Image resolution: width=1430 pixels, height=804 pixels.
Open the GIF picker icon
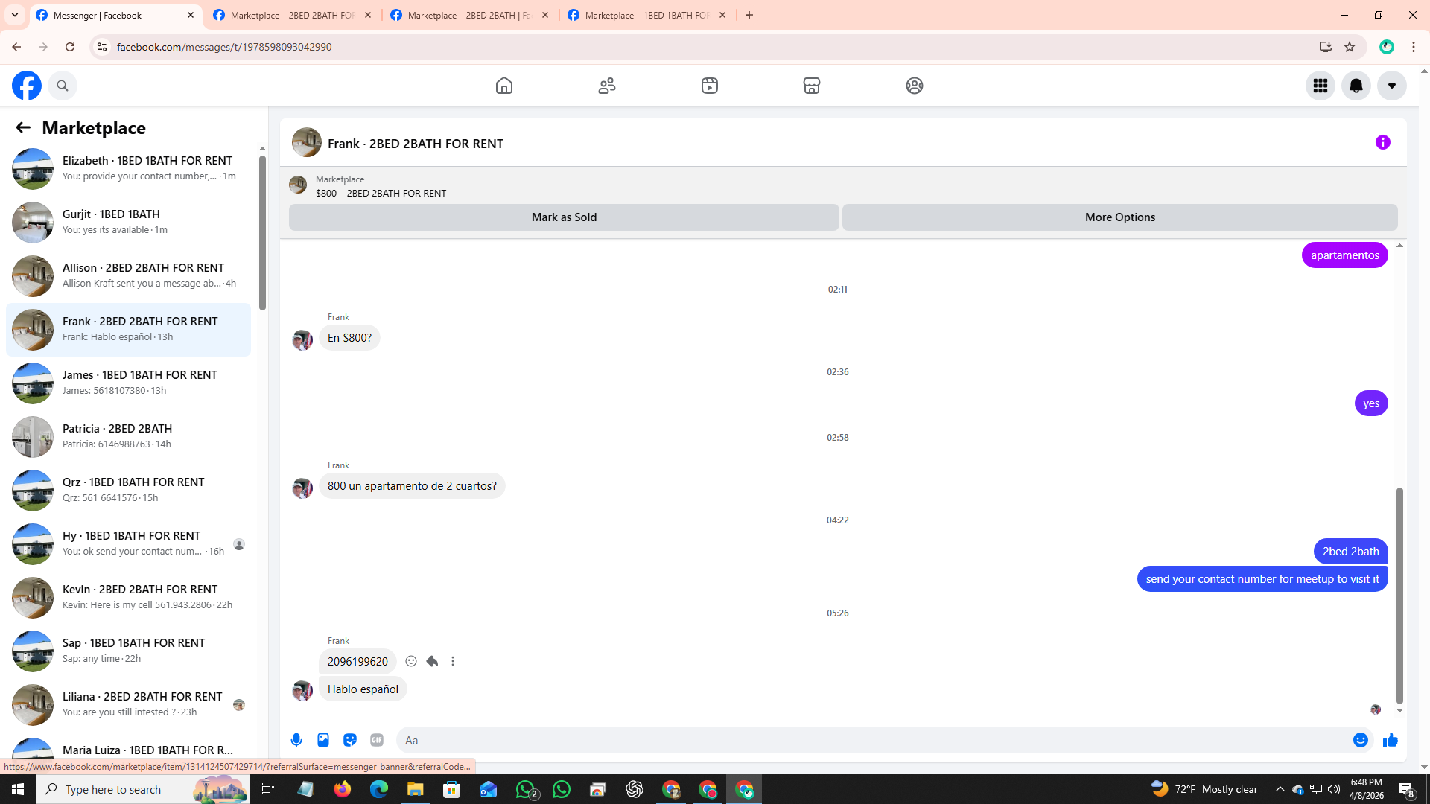click(x=377, y=740)
